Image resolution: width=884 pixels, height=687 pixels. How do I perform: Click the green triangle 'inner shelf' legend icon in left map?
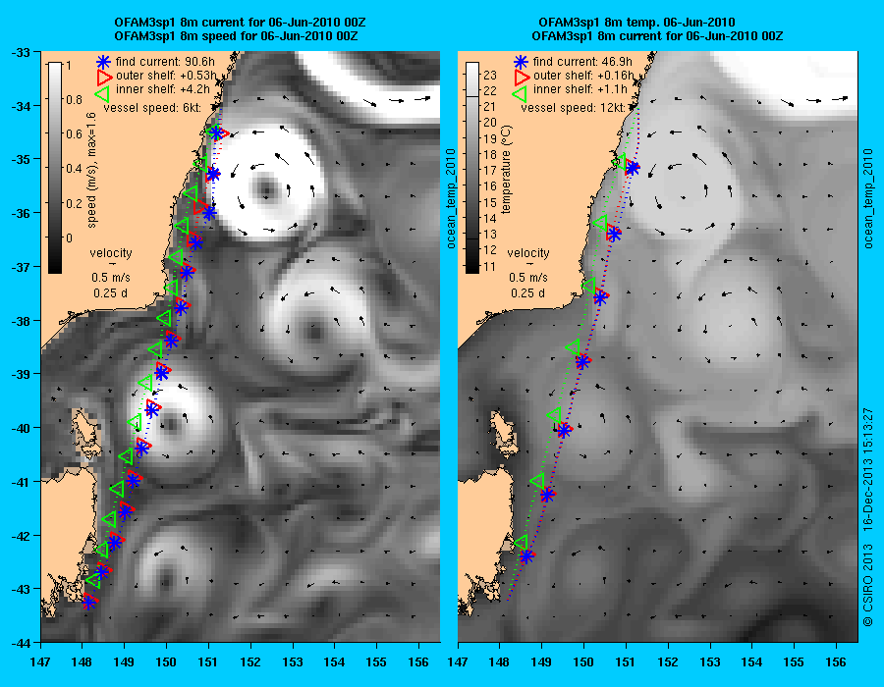(x=101, y=92)
